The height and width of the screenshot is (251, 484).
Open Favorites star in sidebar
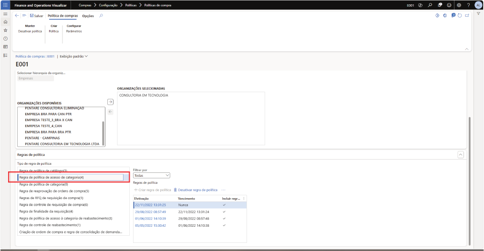[x=5, y=30]
